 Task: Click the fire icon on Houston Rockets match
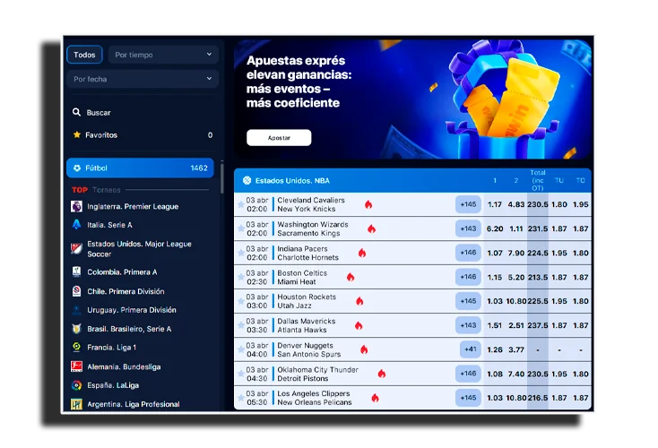359,301
